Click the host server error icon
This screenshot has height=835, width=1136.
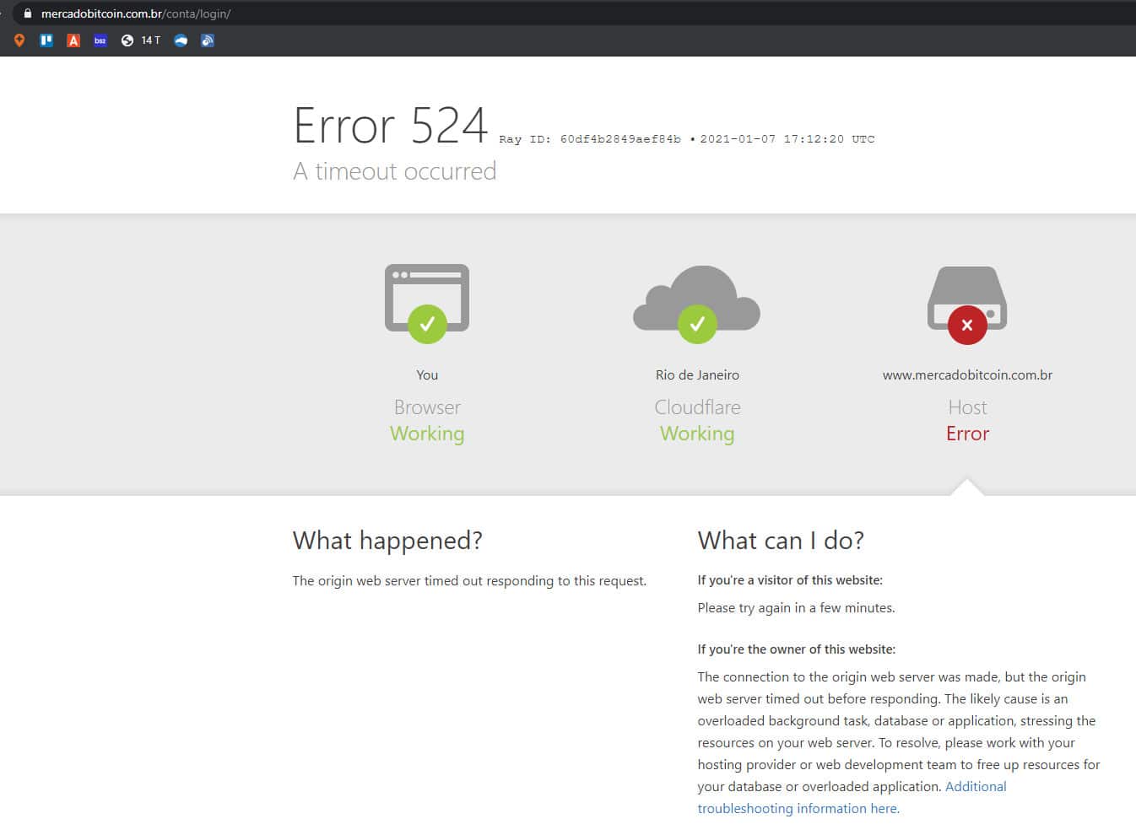click(967, 304)
